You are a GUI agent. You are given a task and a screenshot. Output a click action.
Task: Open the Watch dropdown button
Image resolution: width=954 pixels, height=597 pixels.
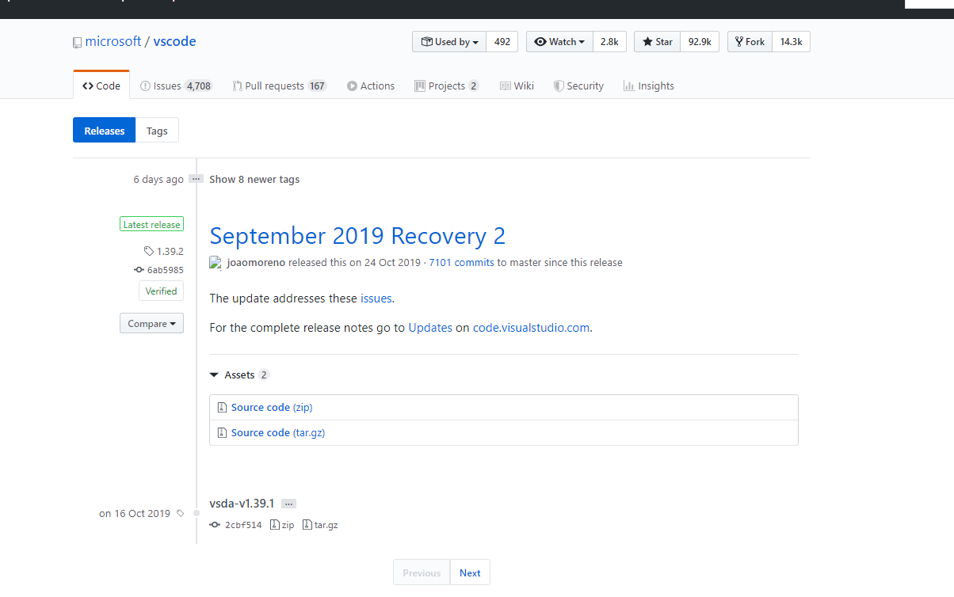click(559, 42)
